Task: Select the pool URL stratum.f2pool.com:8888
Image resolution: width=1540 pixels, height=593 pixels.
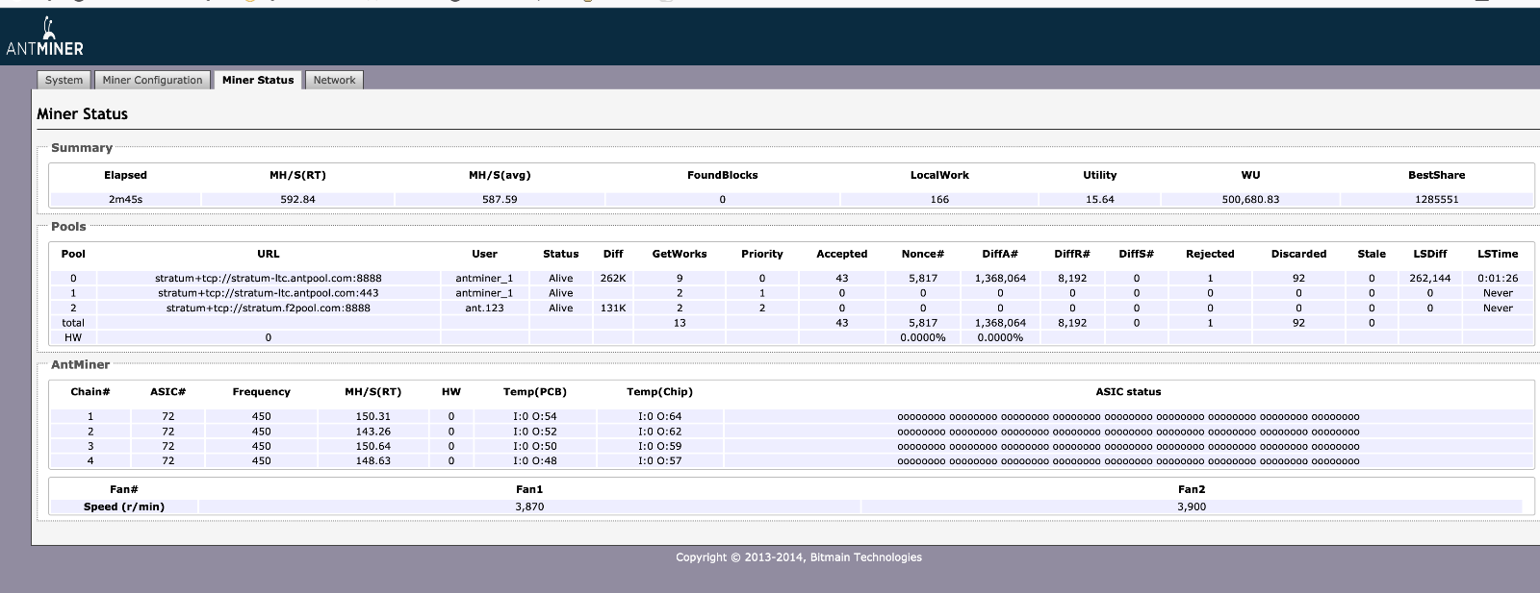Action: click(269, 308)
